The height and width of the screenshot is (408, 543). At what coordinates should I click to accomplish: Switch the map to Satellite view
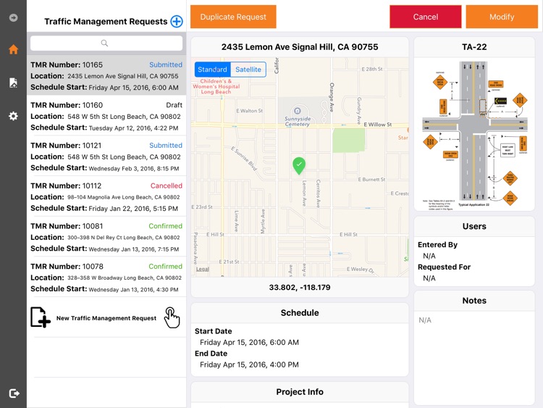point(248,70)
